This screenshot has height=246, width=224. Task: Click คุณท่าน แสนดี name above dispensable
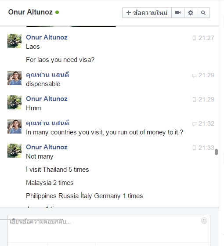click(47, 75)
